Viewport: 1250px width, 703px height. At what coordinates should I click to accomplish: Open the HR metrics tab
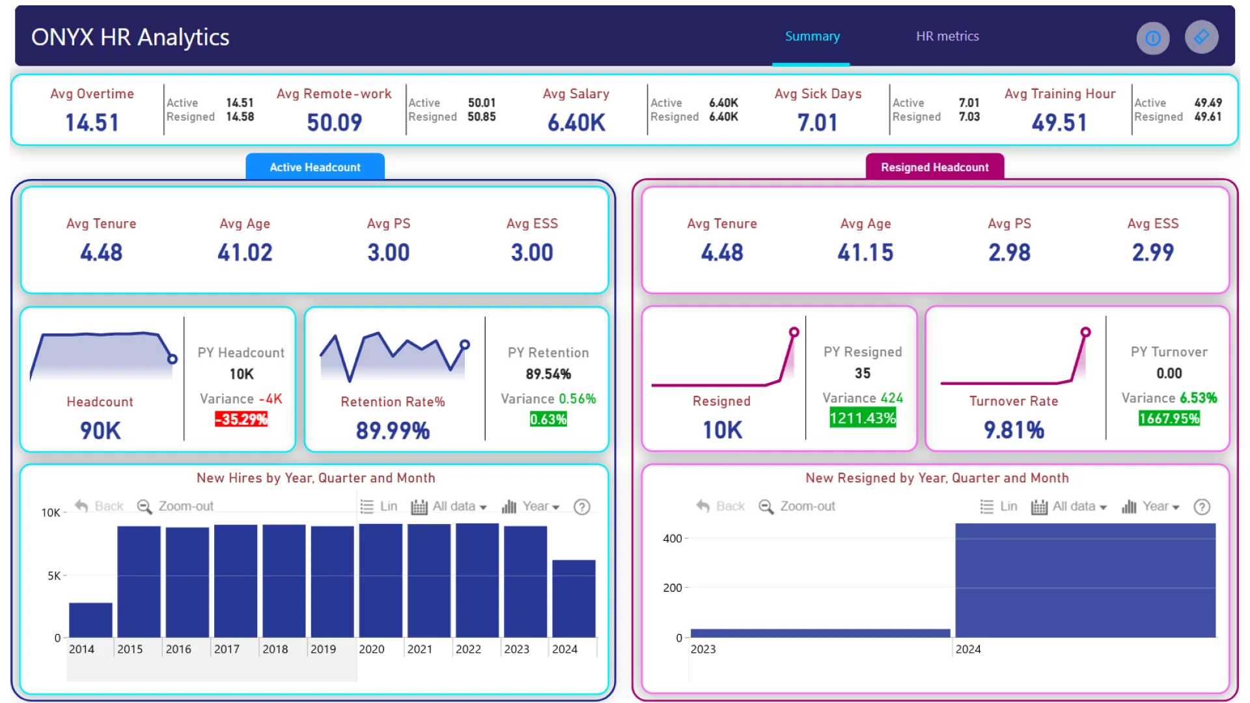tap(947, 36)
